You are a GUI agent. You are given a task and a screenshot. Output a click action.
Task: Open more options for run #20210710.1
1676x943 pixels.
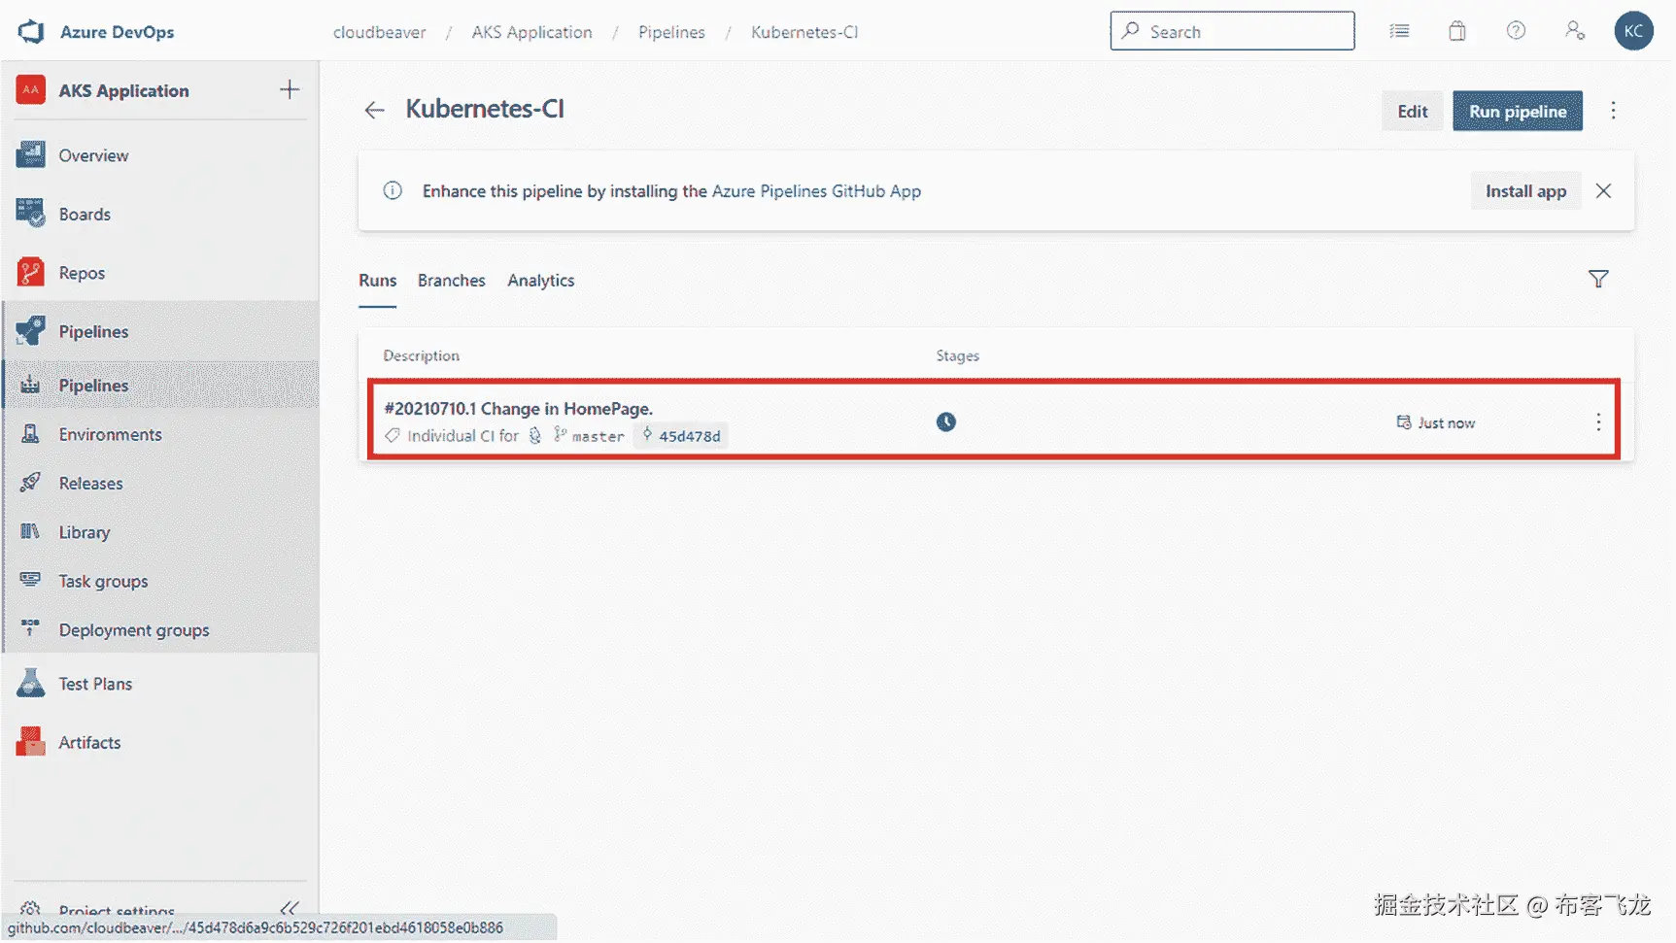coord(1598,422)
